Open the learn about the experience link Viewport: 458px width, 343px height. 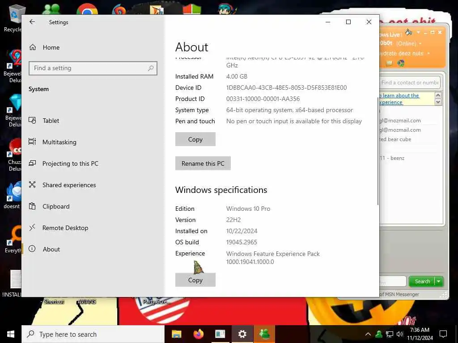tap(399, 99)
